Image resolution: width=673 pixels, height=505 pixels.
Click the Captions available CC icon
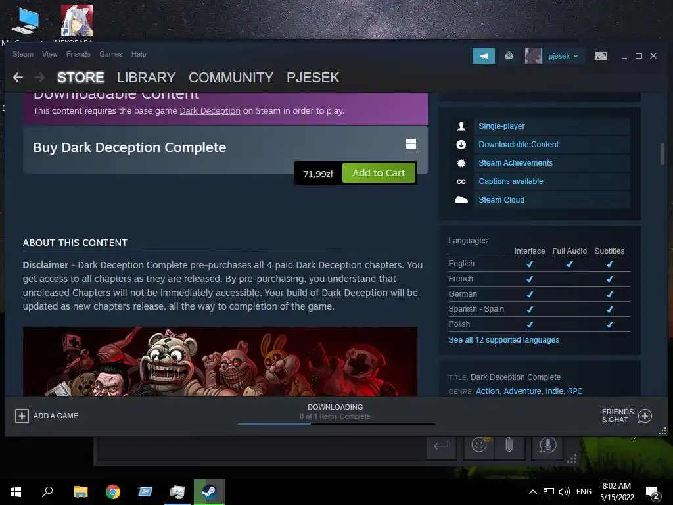461,181
